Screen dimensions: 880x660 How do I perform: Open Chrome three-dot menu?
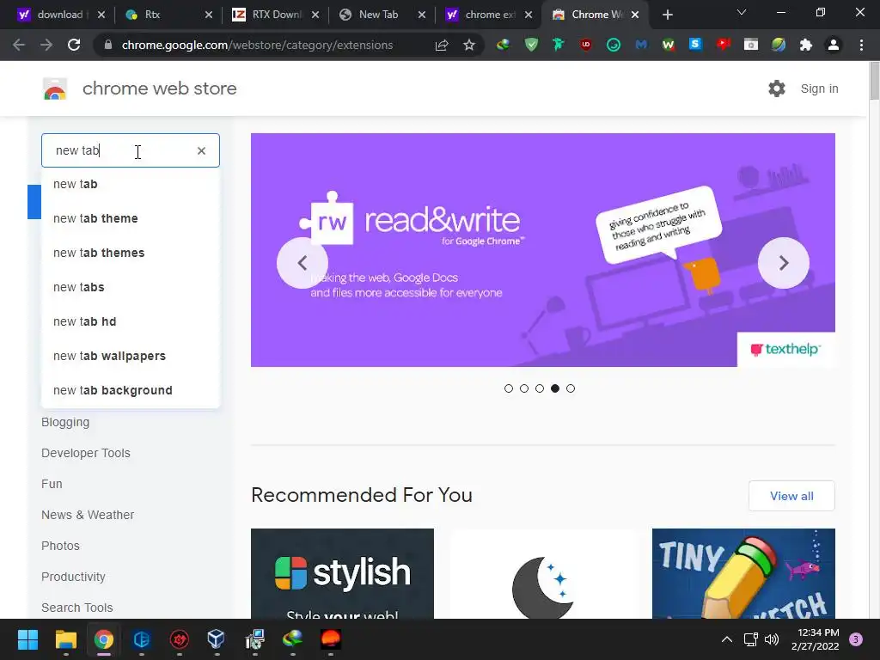tap(861, 45)
